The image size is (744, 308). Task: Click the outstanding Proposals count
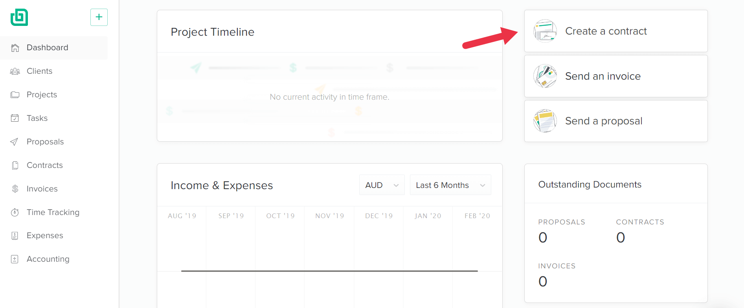pos(543,238)
